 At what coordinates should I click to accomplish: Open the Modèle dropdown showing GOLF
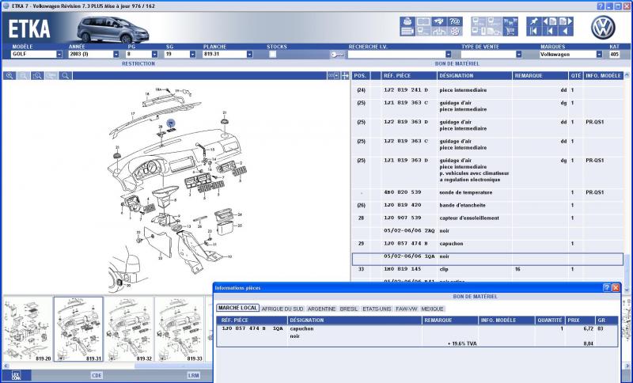point(59,54)
